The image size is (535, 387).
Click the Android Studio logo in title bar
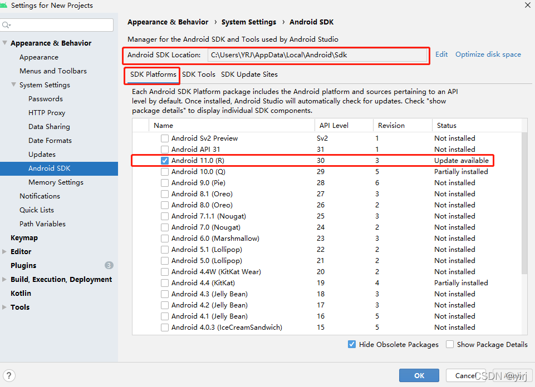coord(3,5)
